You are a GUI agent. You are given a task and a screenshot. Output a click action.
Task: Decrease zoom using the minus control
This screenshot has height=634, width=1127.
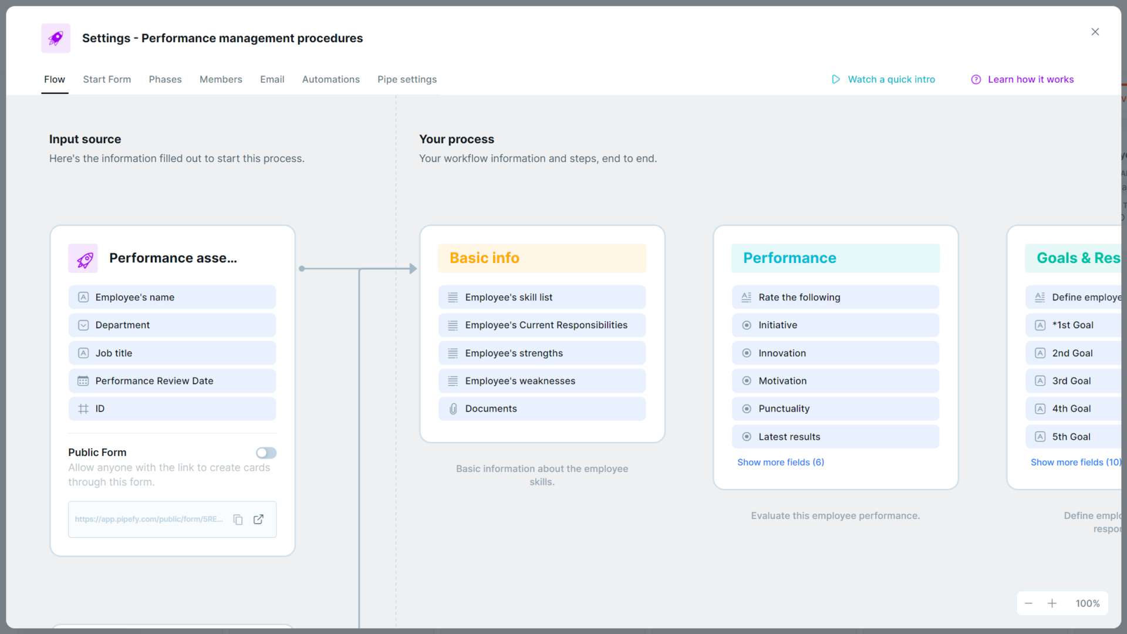1028,603
